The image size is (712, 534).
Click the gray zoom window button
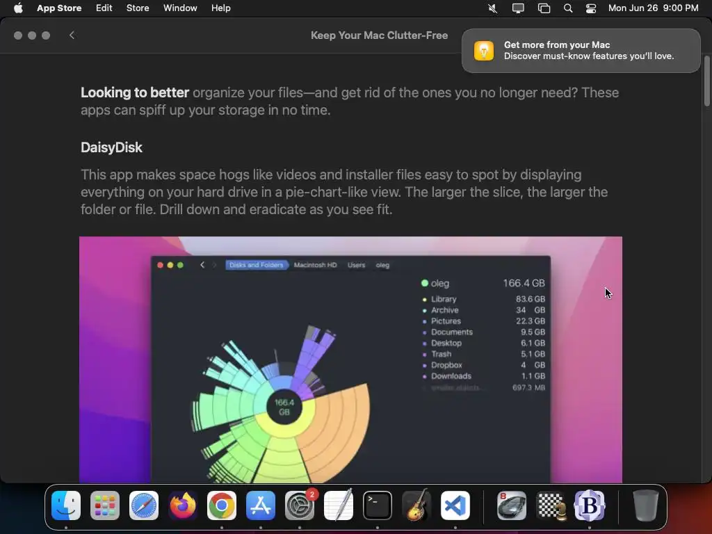(x=46, y=35)
